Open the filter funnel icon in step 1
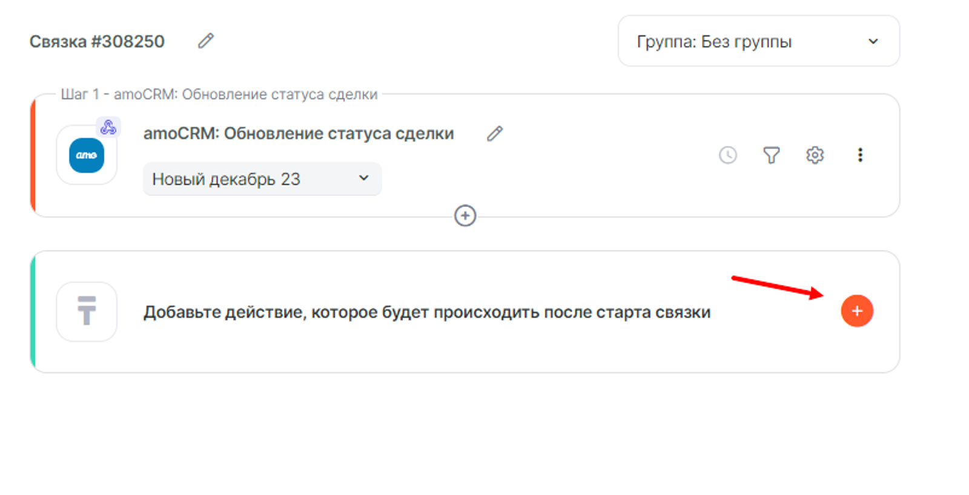The image size is (969, 495). pyautogui.click(x=771, y=156)
